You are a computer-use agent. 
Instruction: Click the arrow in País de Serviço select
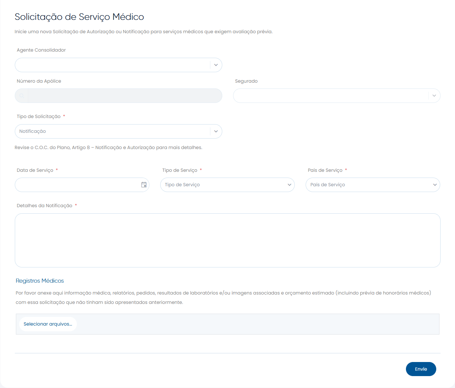click(x=434, y=185)
